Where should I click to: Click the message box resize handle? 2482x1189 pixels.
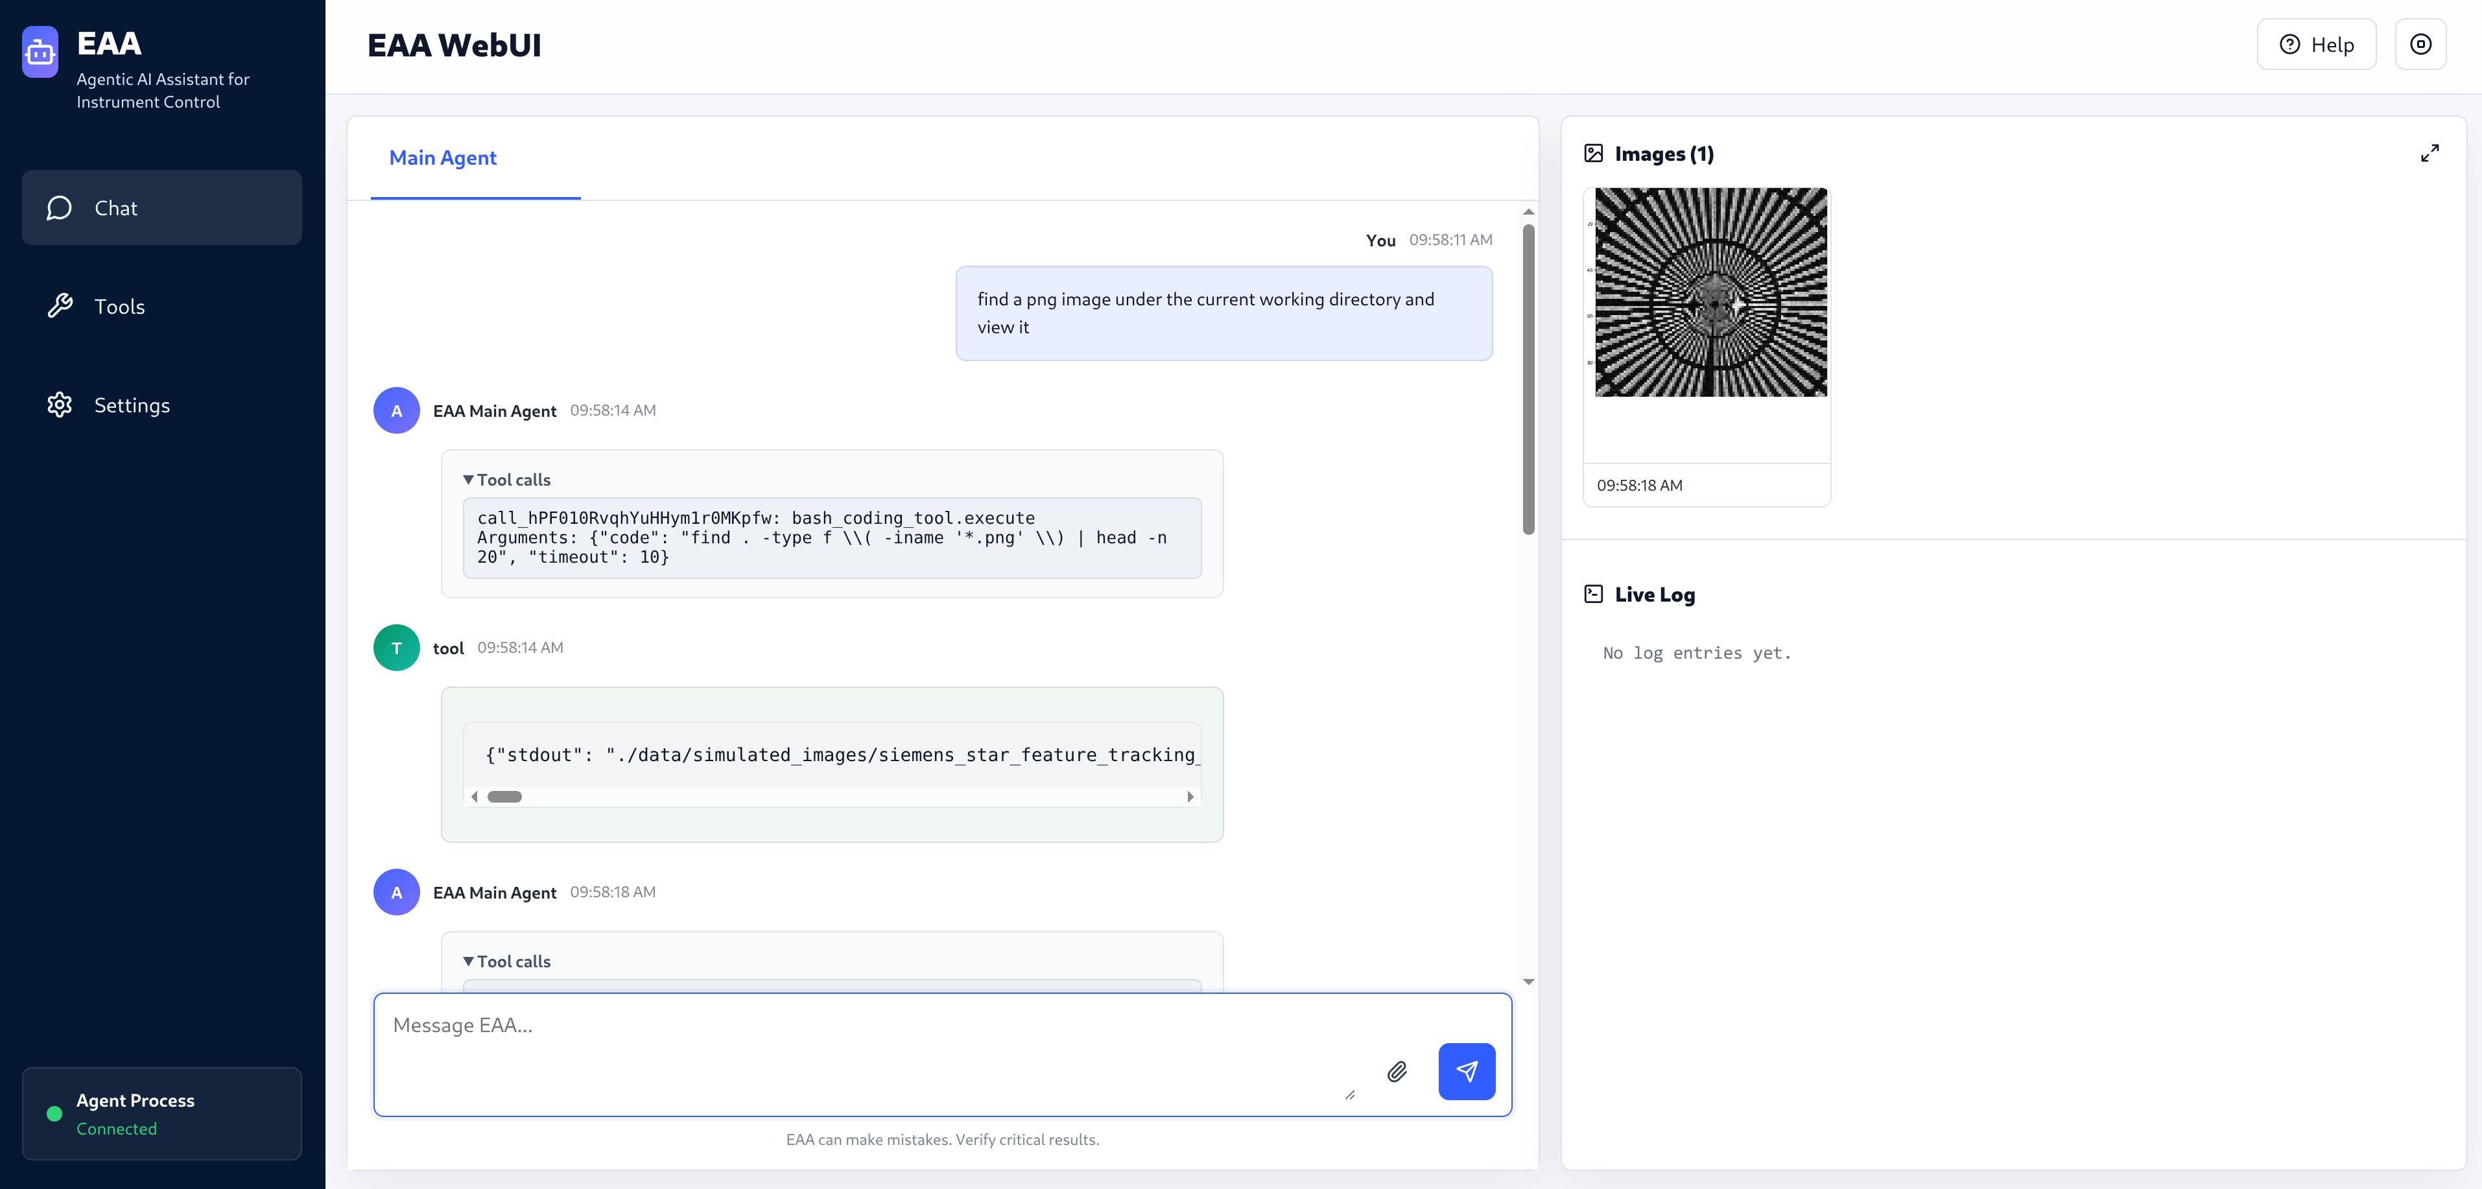pyautogui.click(x=1350, y=1094)
